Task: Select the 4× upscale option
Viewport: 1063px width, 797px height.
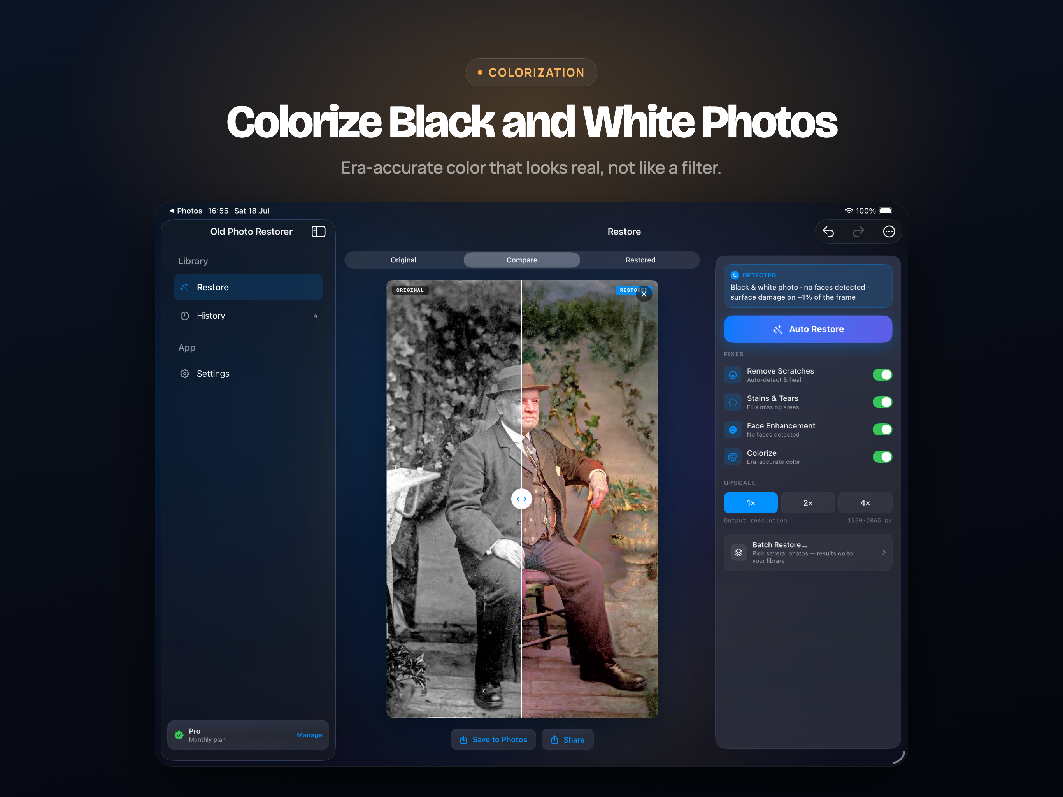Action: 865,503
